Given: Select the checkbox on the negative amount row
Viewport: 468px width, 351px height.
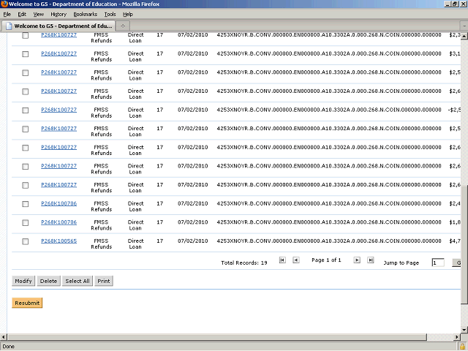Looking at the screenshot, I should [26, 110].
